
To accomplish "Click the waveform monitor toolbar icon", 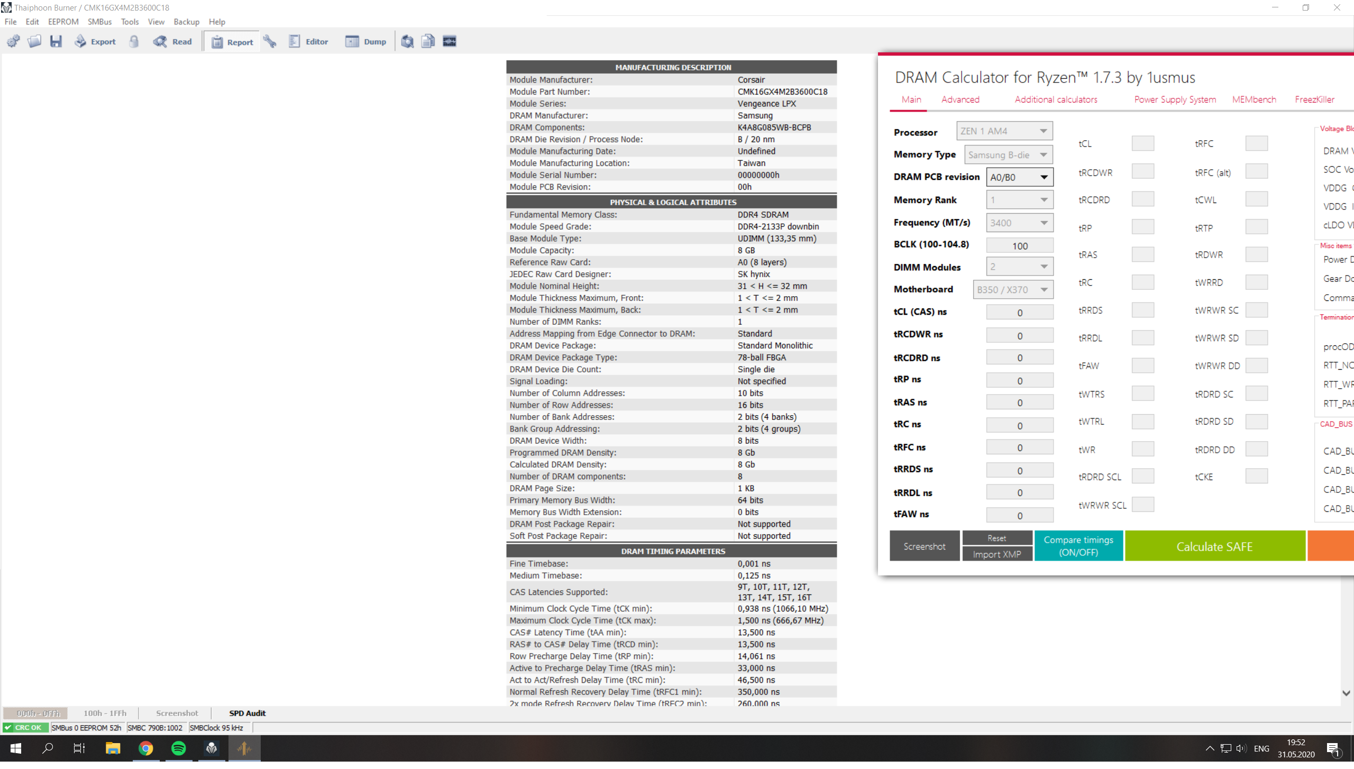I will point(450,41).
